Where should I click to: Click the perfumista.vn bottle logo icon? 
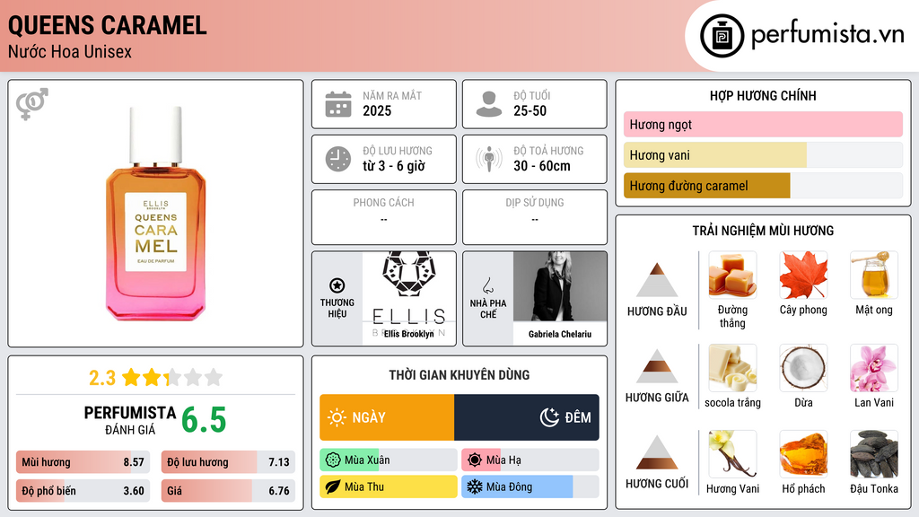point(722,36)
